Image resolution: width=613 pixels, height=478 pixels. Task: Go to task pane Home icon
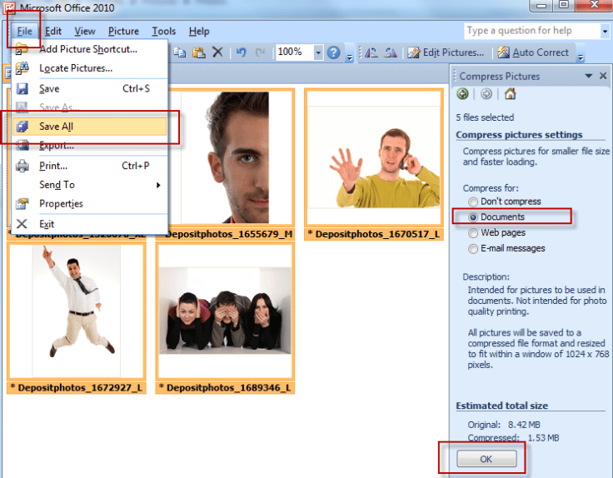click(x=510, y=94)
